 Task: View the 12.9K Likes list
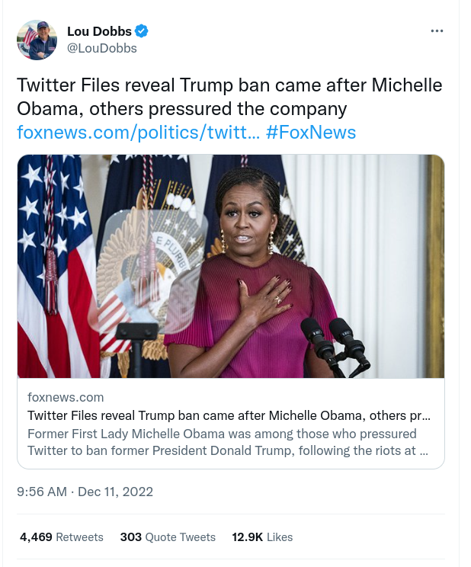[262, 537]
